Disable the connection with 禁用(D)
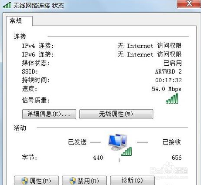 84,181
